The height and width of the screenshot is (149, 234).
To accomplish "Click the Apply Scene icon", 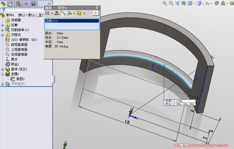I will click(x=223, y=3).
